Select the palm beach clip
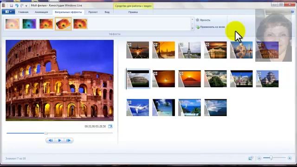 (x=164, y=108)
